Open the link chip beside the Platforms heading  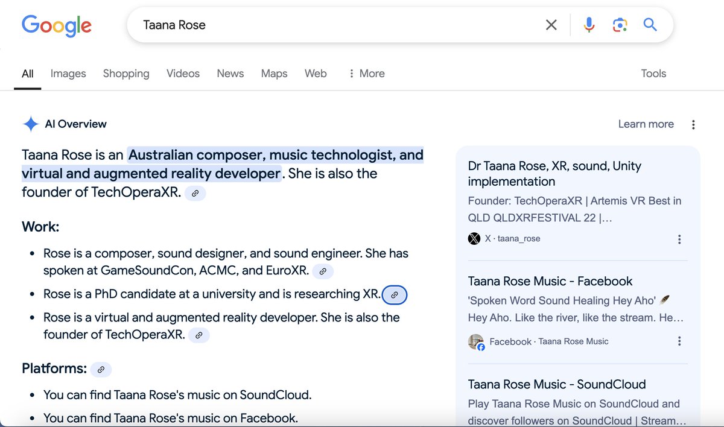pos(101,369)
